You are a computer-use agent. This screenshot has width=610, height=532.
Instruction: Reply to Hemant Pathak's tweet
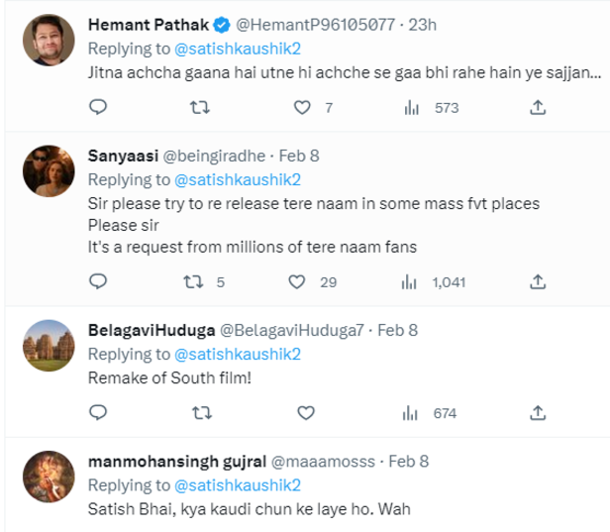click(97, 107)
